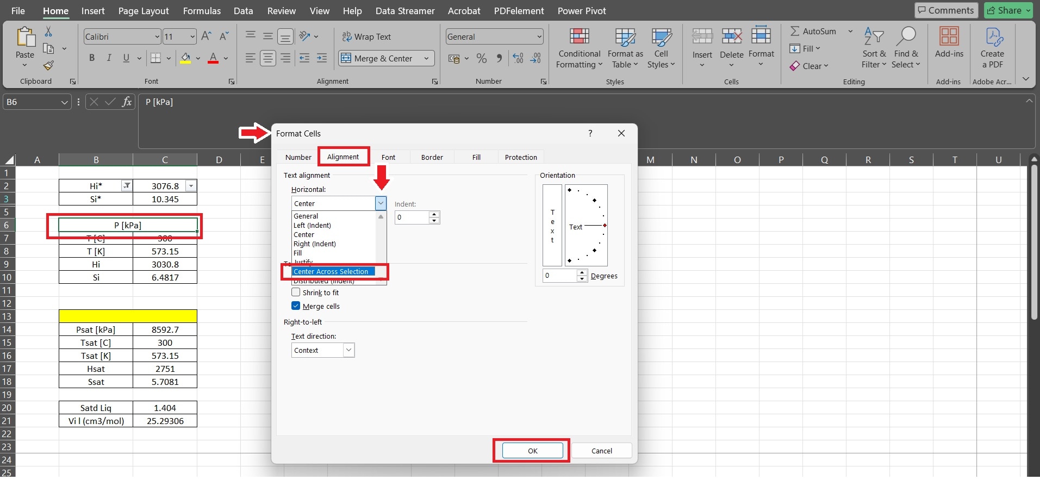Align text to the right
Screen dimensions: 1040x492
point(285,58)
